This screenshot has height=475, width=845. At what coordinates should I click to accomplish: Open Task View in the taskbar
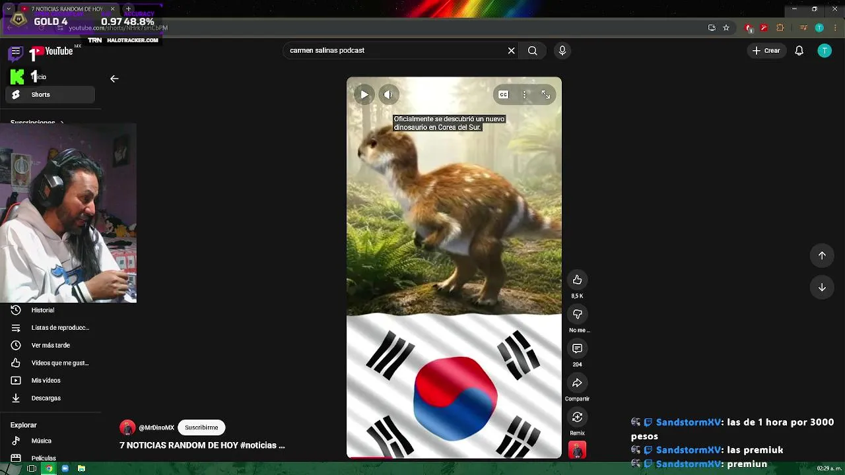click(32, 468)
